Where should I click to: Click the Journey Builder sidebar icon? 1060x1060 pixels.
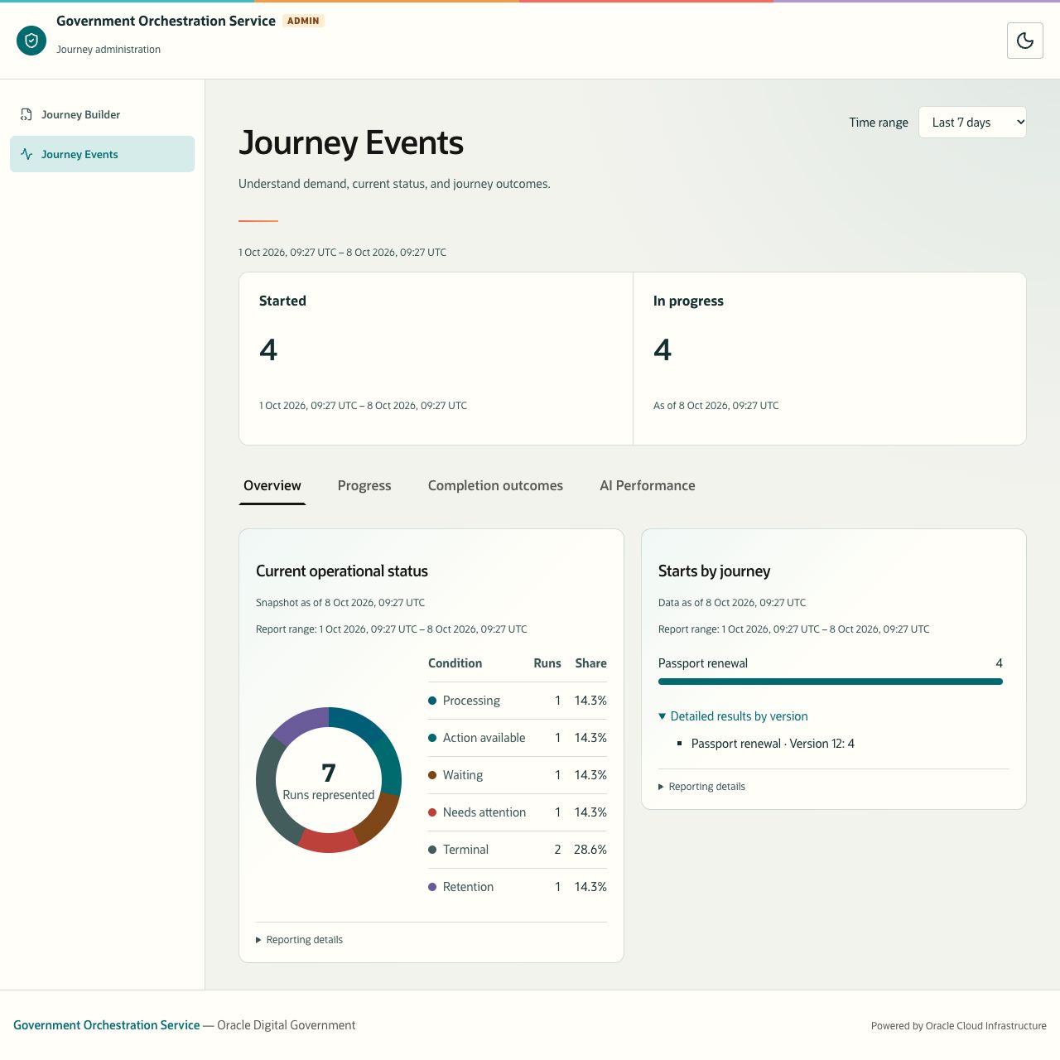26,114
